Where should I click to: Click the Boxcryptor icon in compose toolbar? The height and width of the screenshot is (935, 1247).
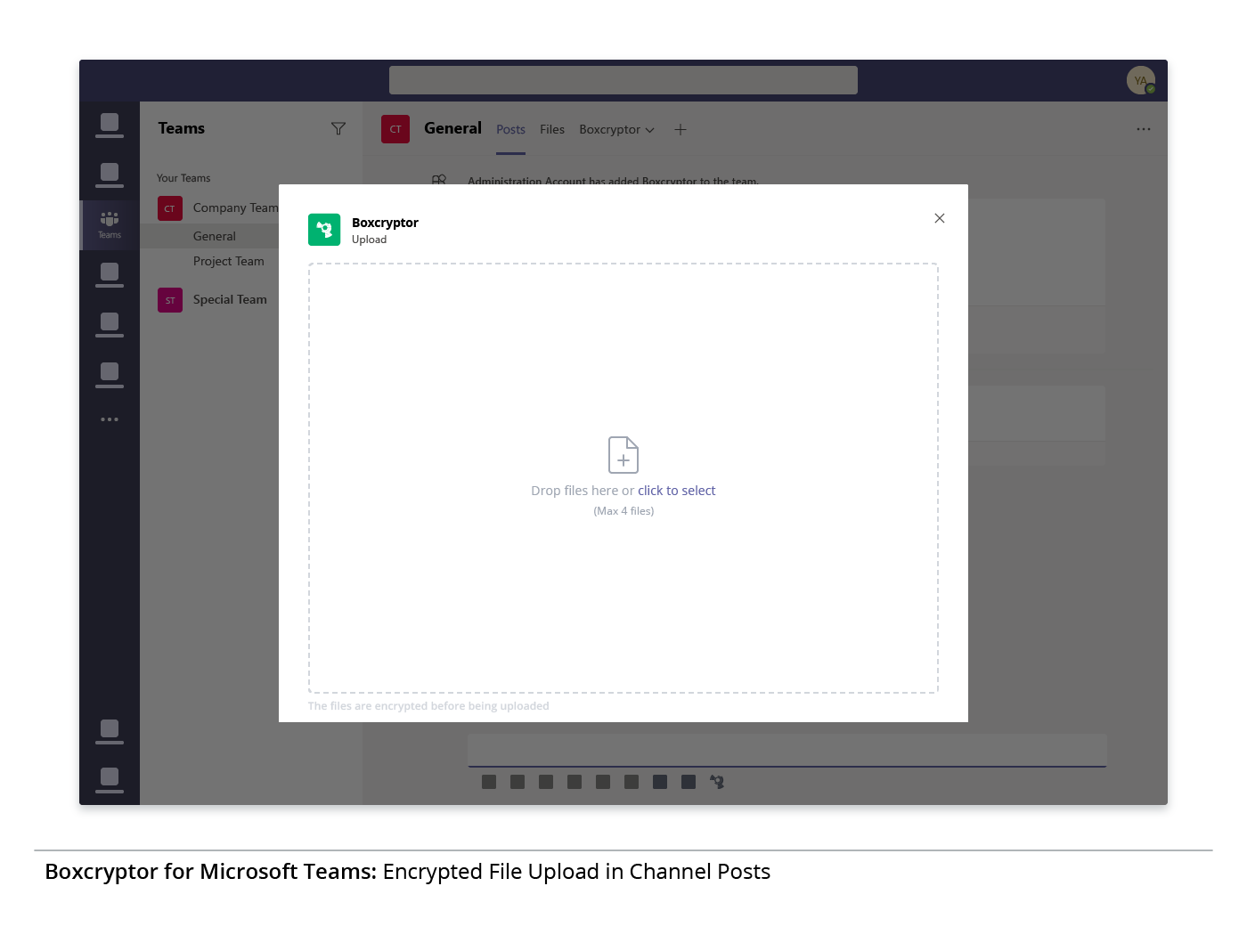click(717, 782)
